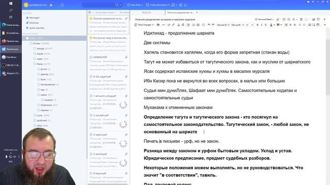
Task: Click the insert link icon in toolbar
Action: 163,25
